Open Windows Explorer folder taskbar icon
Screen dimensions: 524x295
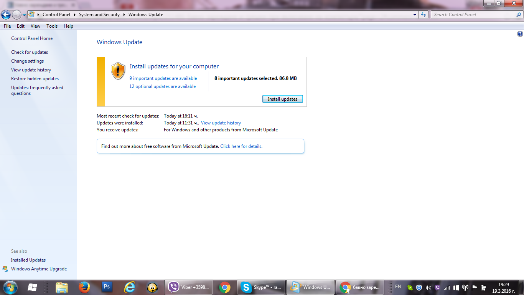[x=62, y=287]
